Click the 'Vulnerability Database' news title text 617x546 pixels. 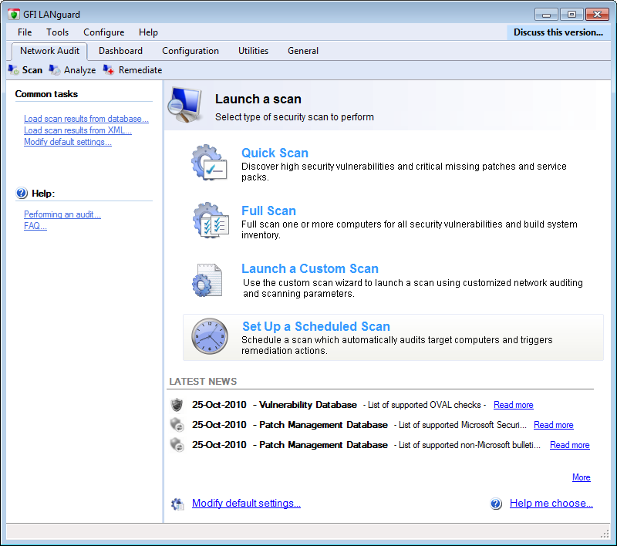308,405
